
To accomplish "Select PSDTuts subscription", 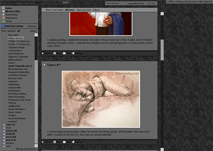I will 12,103.
